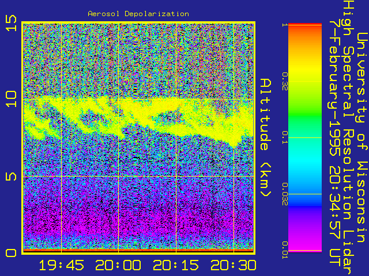369x276 pixels.
Task: Click the 10 km altitude axis label
Action: pos(12,99)
